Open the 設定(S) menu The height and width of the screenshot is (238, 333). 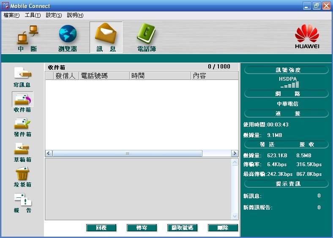click(54, 15)
